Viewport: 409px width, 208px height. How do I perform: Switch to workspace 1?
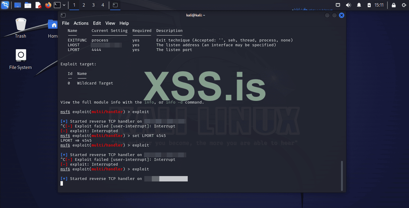[74, 5]
